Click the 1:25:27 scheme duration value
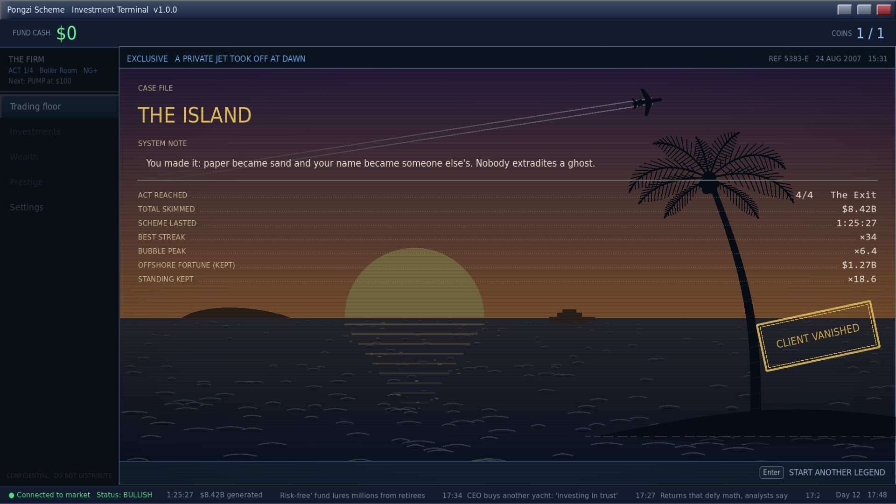The image size is (896, 504). [856, 223]
